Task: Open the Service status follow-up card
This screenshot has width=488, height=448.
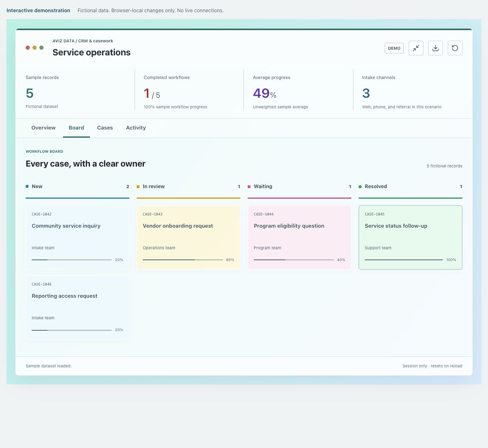Action: pos(410,237)
